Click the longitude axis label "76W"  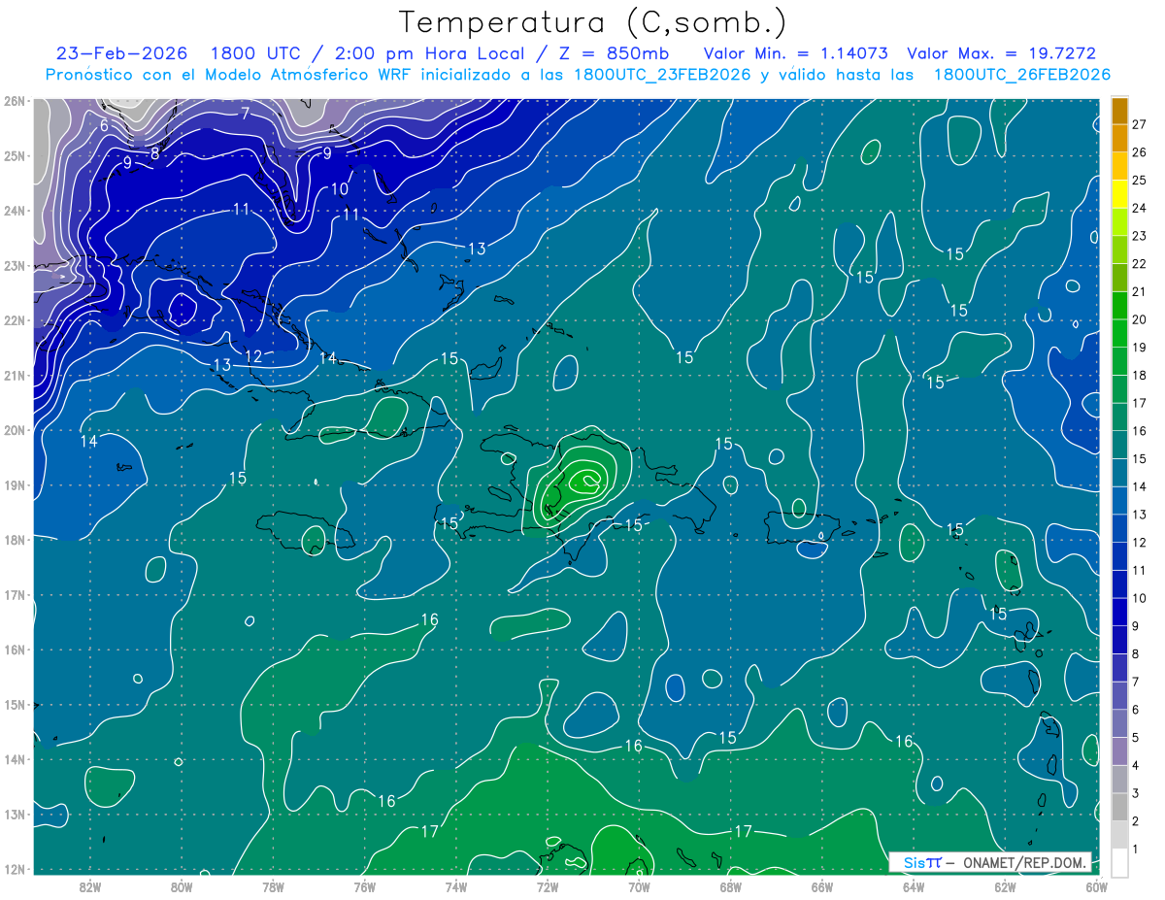pyautogui.click(x=364, y=885)
